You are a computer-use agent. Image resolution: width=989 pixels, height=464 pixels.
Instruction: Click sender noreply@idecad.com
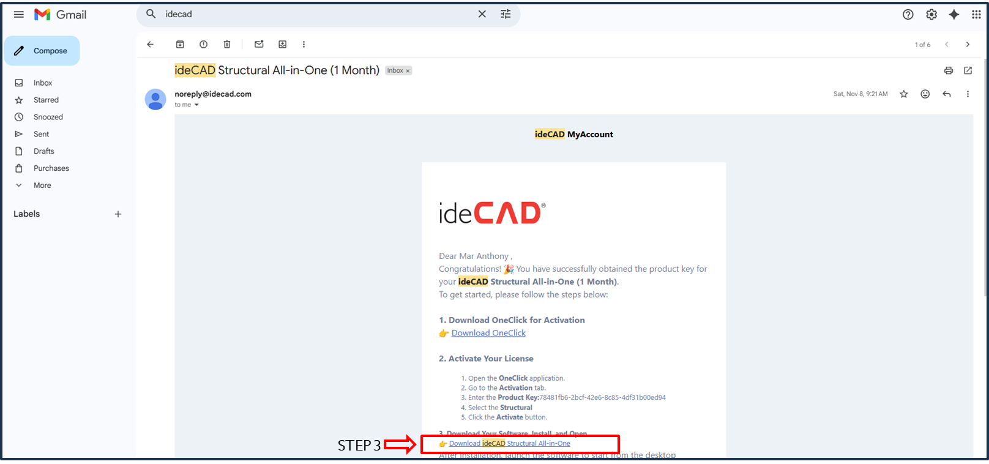[213, 94]
